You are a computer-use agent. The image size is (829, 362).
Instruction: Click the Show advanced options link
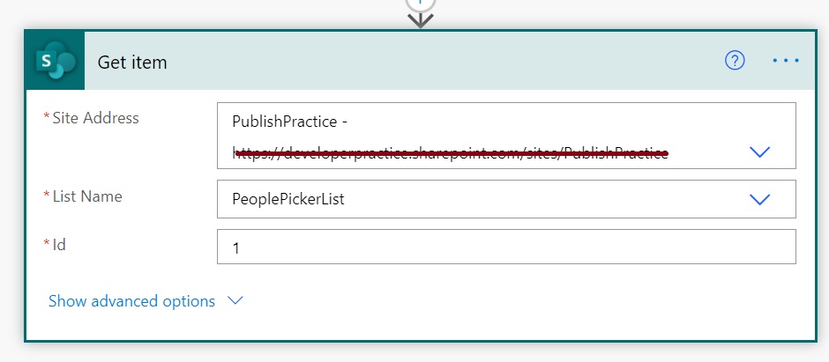(131, 301)
